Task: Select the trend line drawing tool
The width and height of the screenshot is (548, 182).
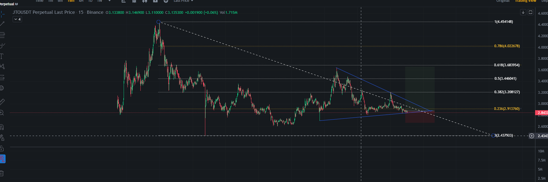Action: (2, 24)
